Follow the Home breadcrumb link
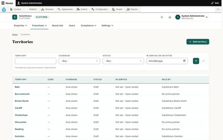 [x=15, y=35]
